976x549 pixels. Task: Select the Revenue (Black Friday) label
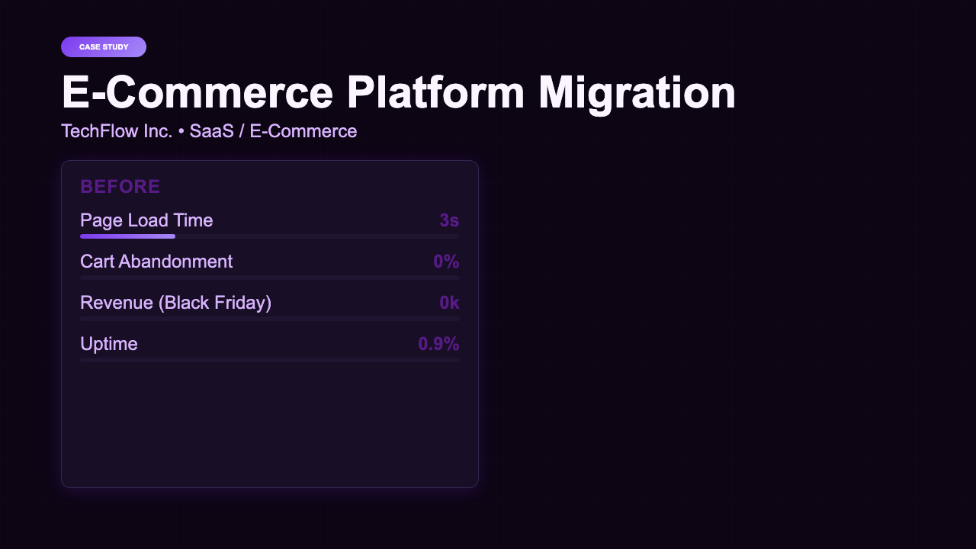tap(175, 303)
